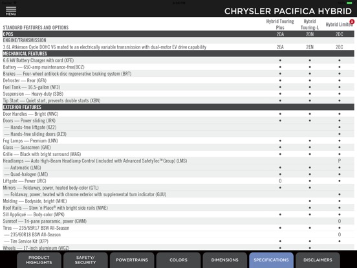357x268 pixels.
Task: Click the 3.6L Atkinson Cycle engine row
Action: [178, 47]
